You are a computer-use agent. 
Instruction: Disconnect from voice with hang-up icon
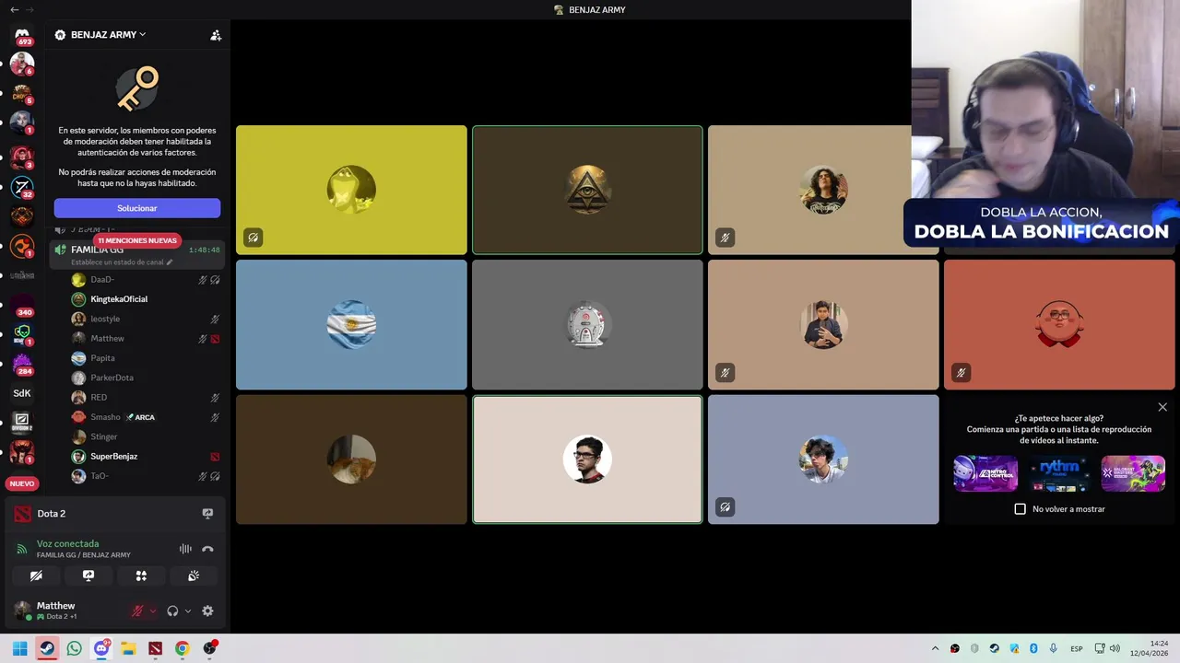[207, 549]
